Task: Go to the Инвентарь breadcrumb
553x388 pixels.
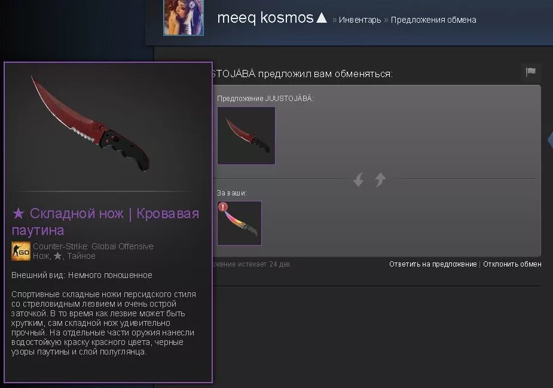Action: 360,20
